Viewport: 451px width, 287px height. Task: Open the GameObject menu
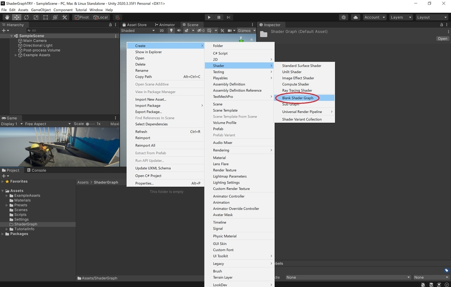pyautogui.click(x=41, y=10)
